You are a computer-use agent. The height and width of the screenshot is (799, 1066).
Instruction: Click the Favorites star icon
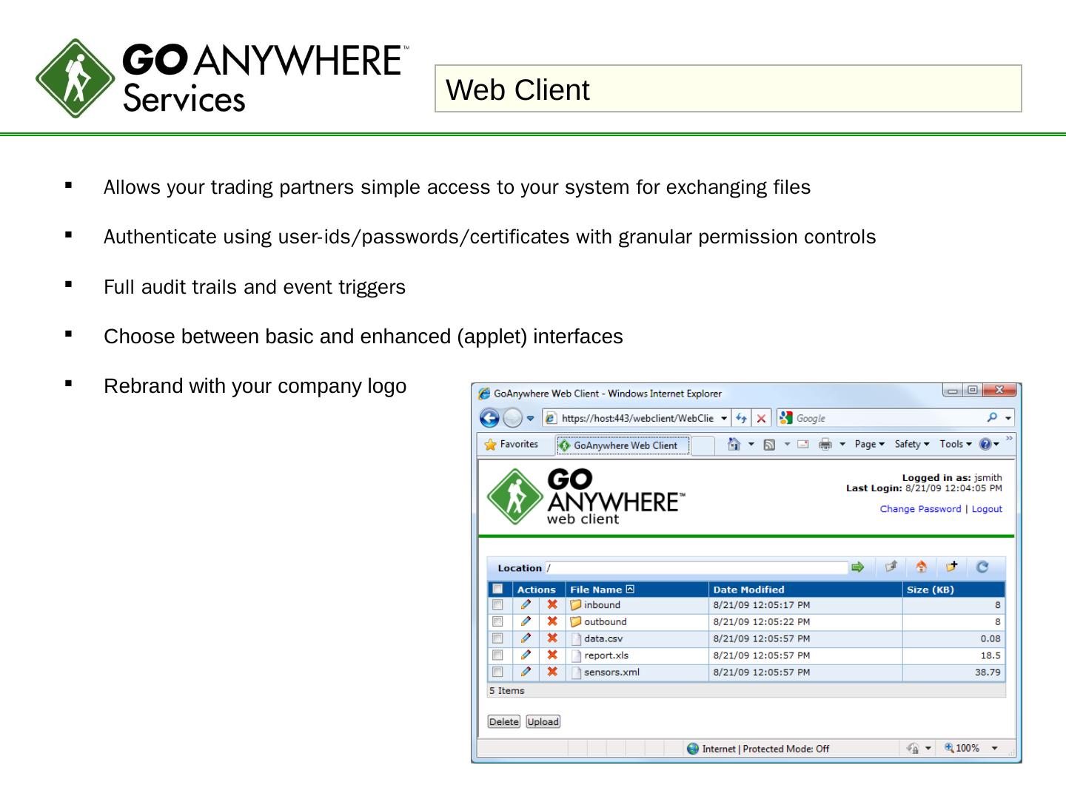490,445
